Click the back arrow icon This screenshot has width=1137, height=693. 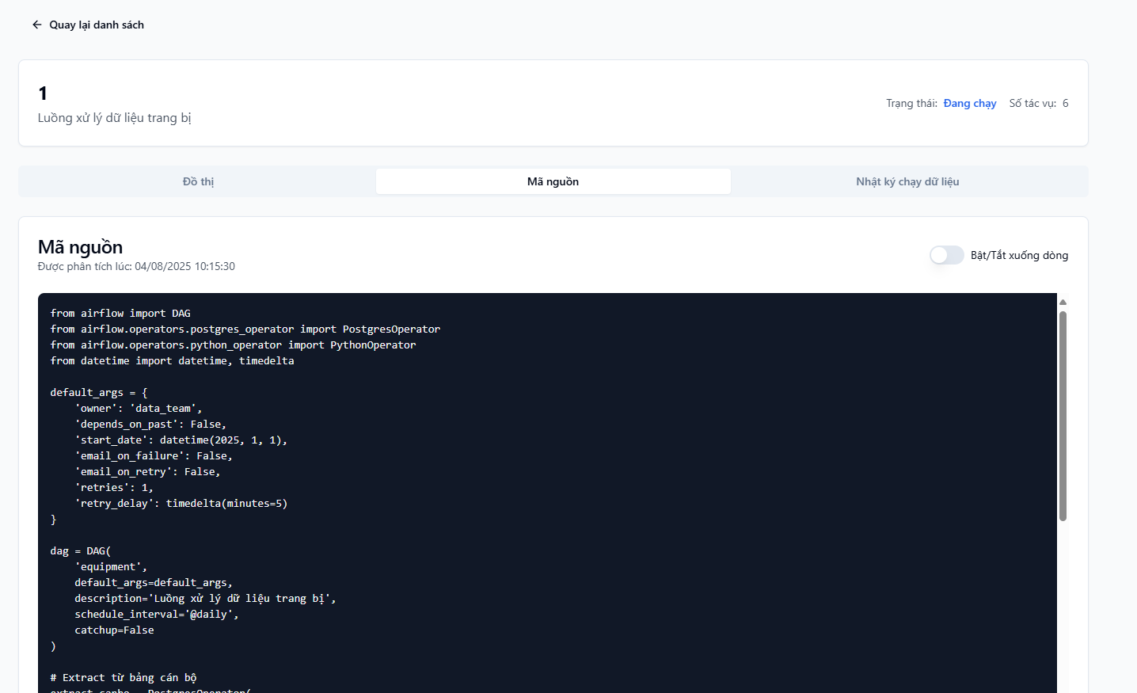point(36,25)
